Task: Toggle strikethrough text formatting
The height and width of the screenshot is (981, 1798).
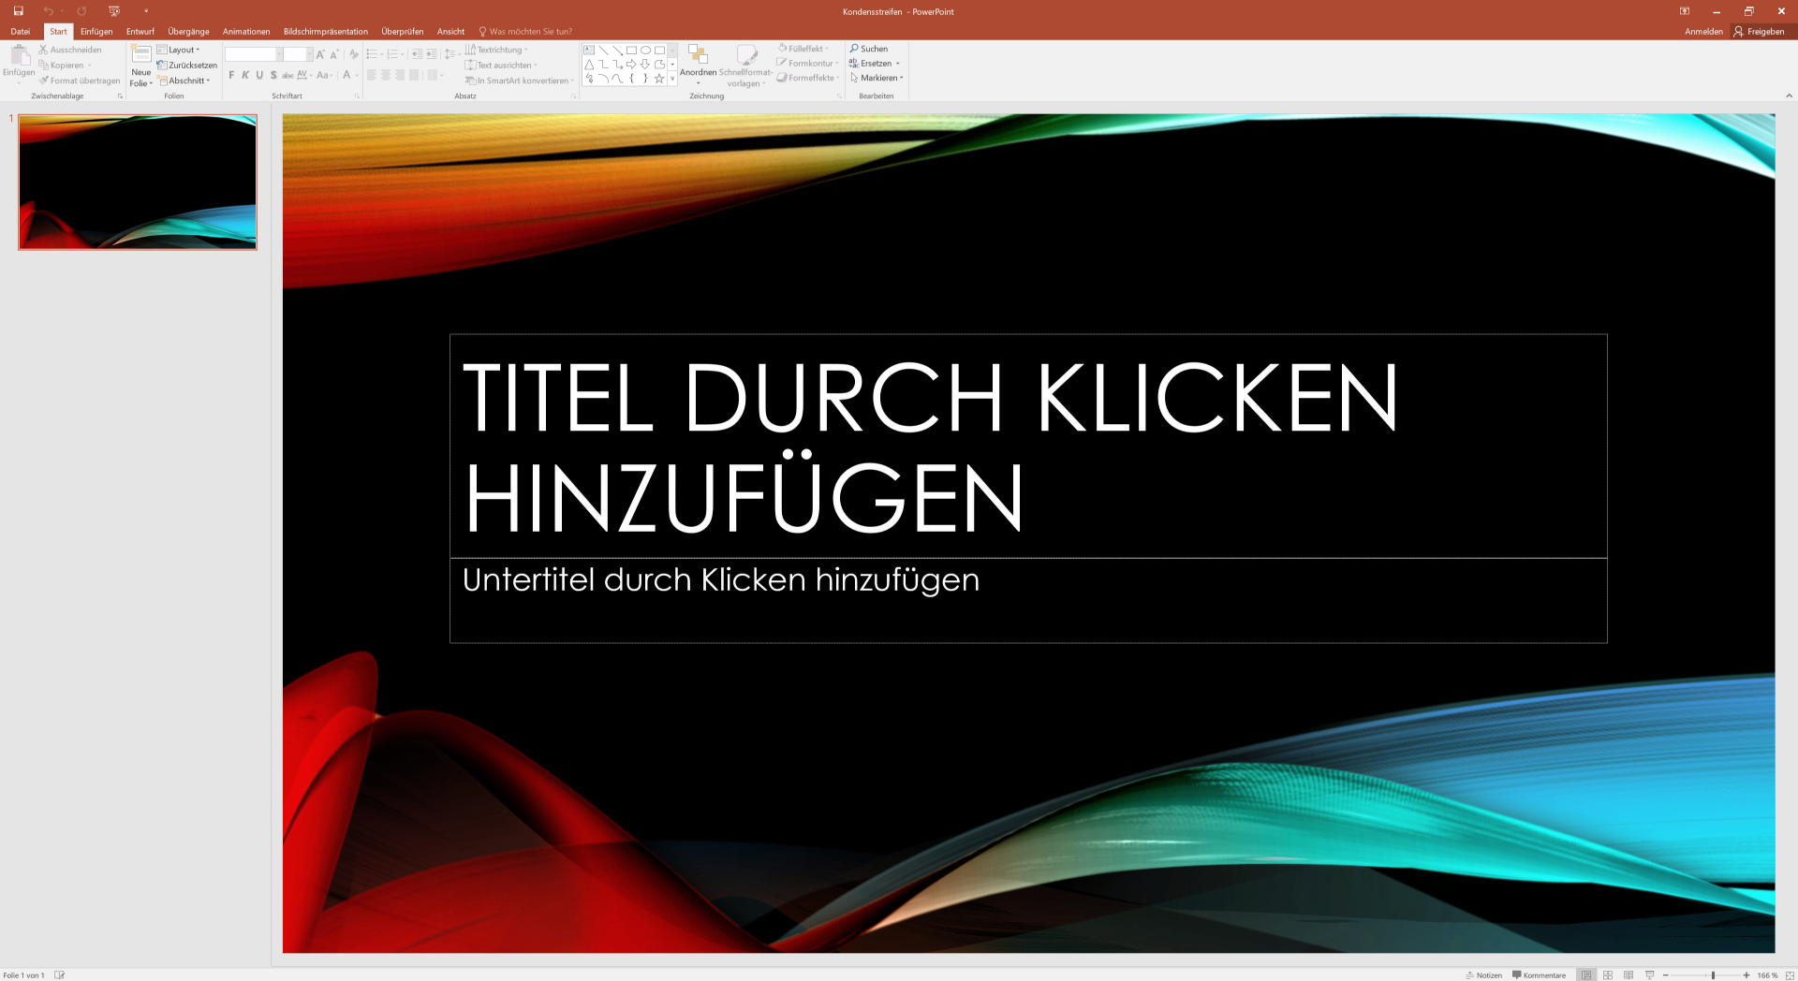Action: click(x=287, y=75)
